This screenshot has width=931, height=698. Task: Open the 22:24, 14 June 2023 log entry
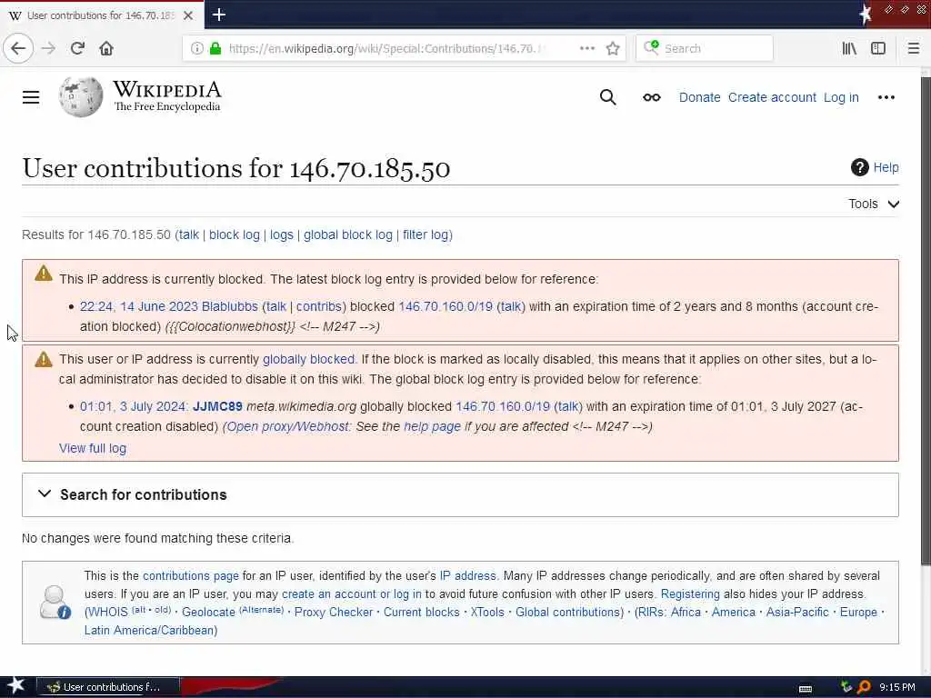pos(139,307)
